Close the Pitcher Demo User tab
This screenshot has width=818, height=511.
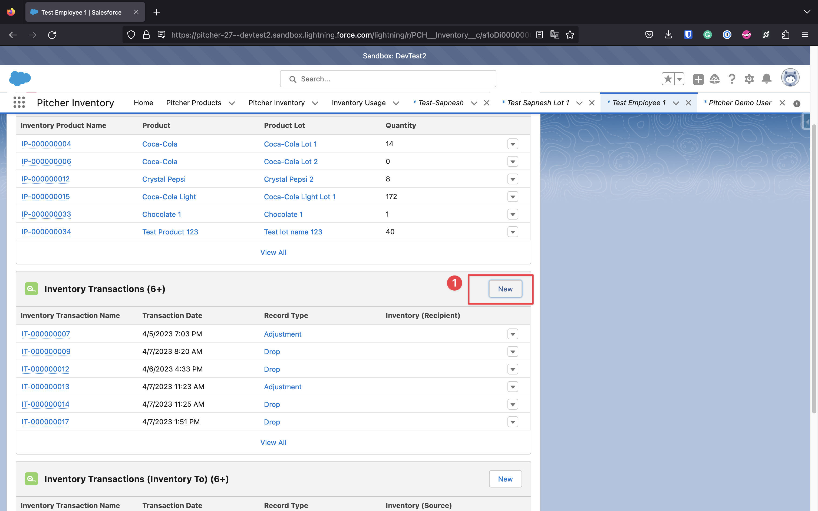(x=782, y=103)
